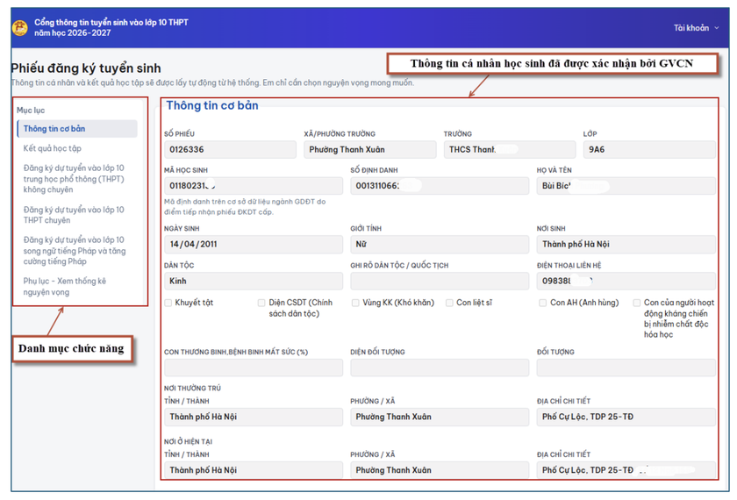This screenshot has width=737, height=500.
Task: Click the empty Diện đối tượng field
Action: point(439,368)
